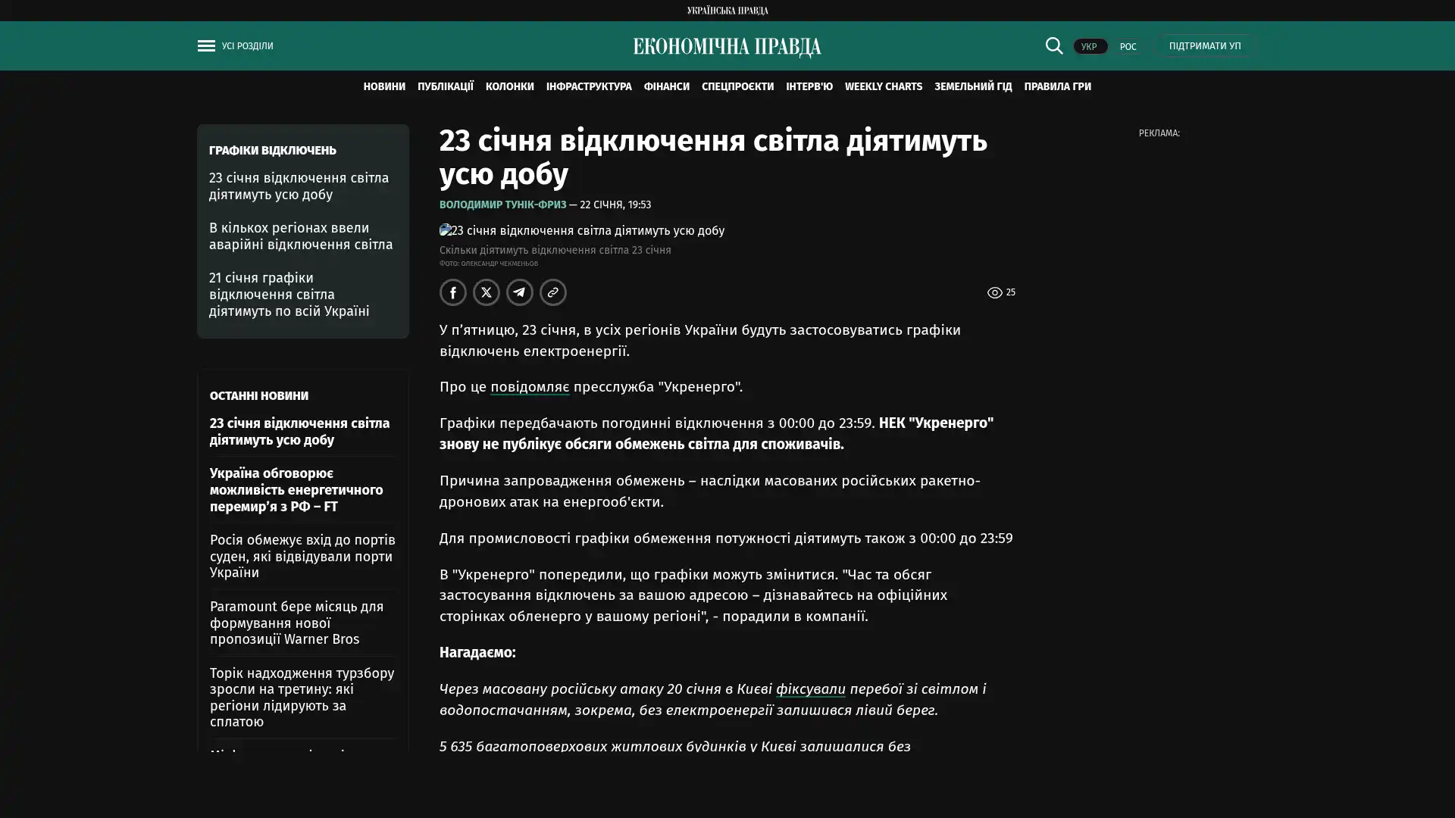1455x818 pixels.
Task: Open the Правила гри section
Action: coord(1058,86)
